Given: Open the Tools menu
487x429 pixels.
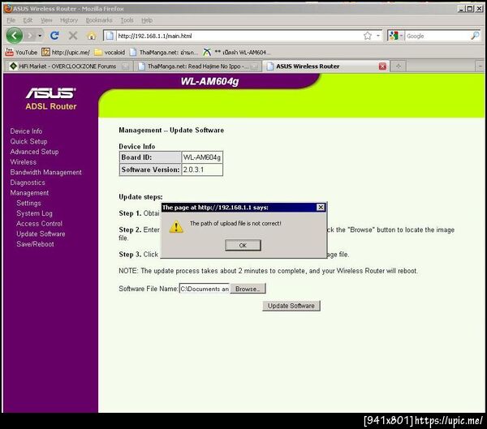Looking at the screenshot, I should [x=127, y=20].
